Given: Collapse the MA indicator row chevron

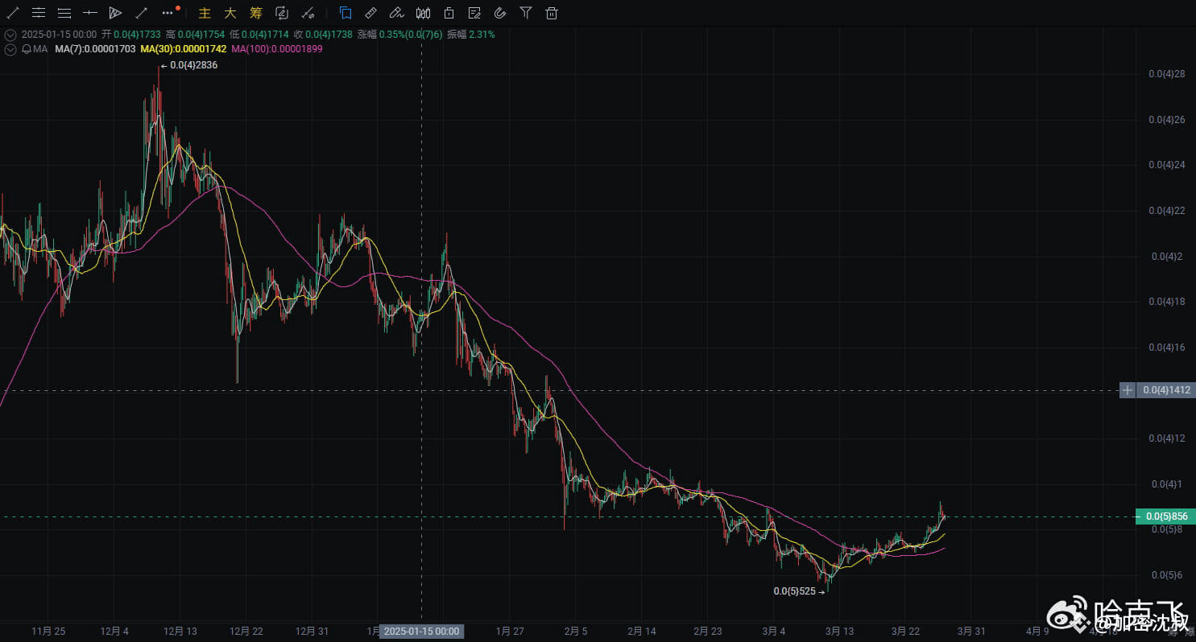Looking at the screenshot, I should tap(10, 49).
